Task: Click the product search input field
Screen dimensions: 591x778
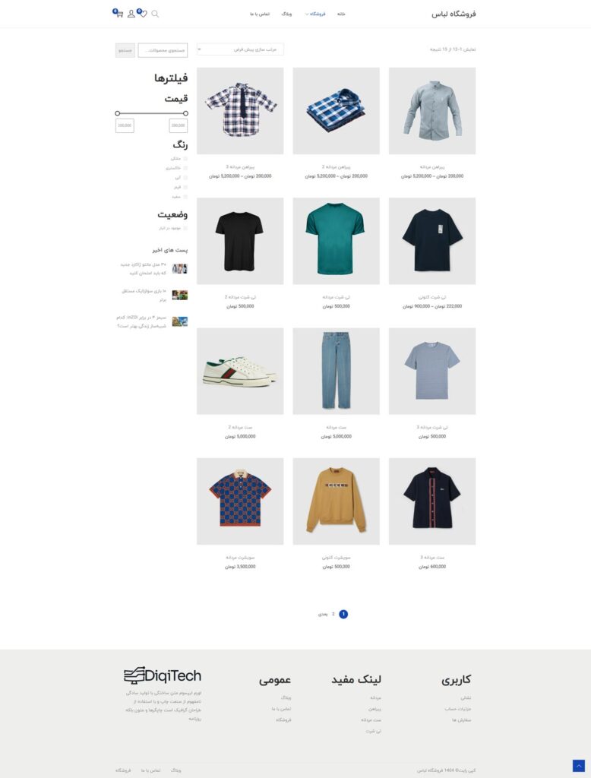Action: (x=163, y=50)
